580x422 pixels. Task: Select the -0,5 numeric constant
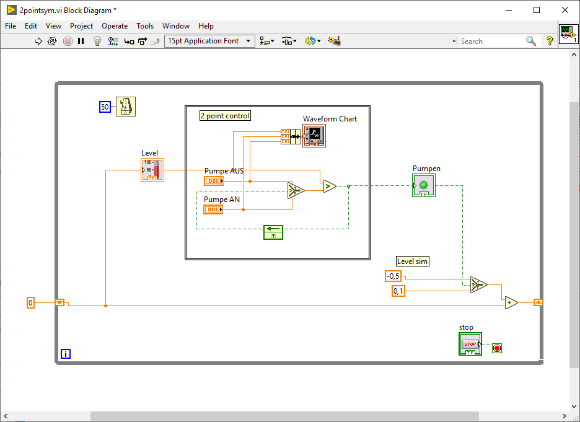point(393,276)
